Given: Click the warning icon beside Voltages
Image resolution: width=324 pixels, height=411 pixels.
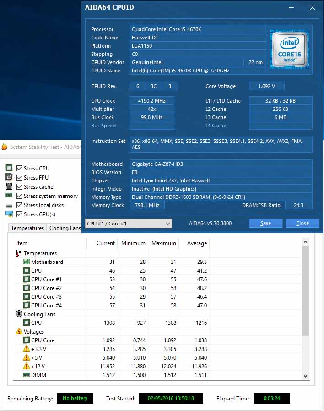Looking at the screenshot, I should (x=19, y=331).
